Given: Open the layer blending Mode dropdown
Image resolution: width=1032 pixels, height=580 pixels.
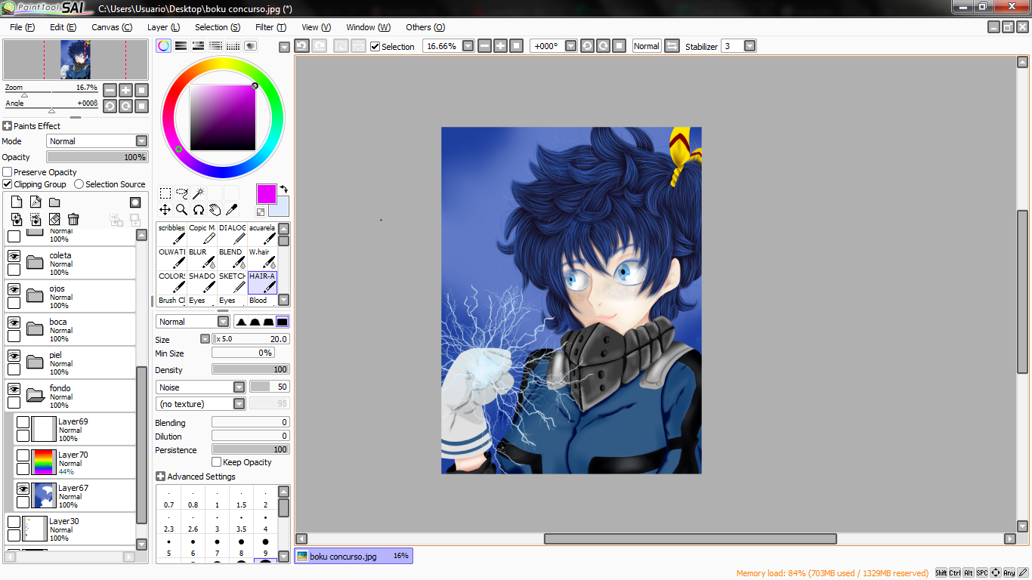Looking at the screenshot, I should click(x=97, y=141).
